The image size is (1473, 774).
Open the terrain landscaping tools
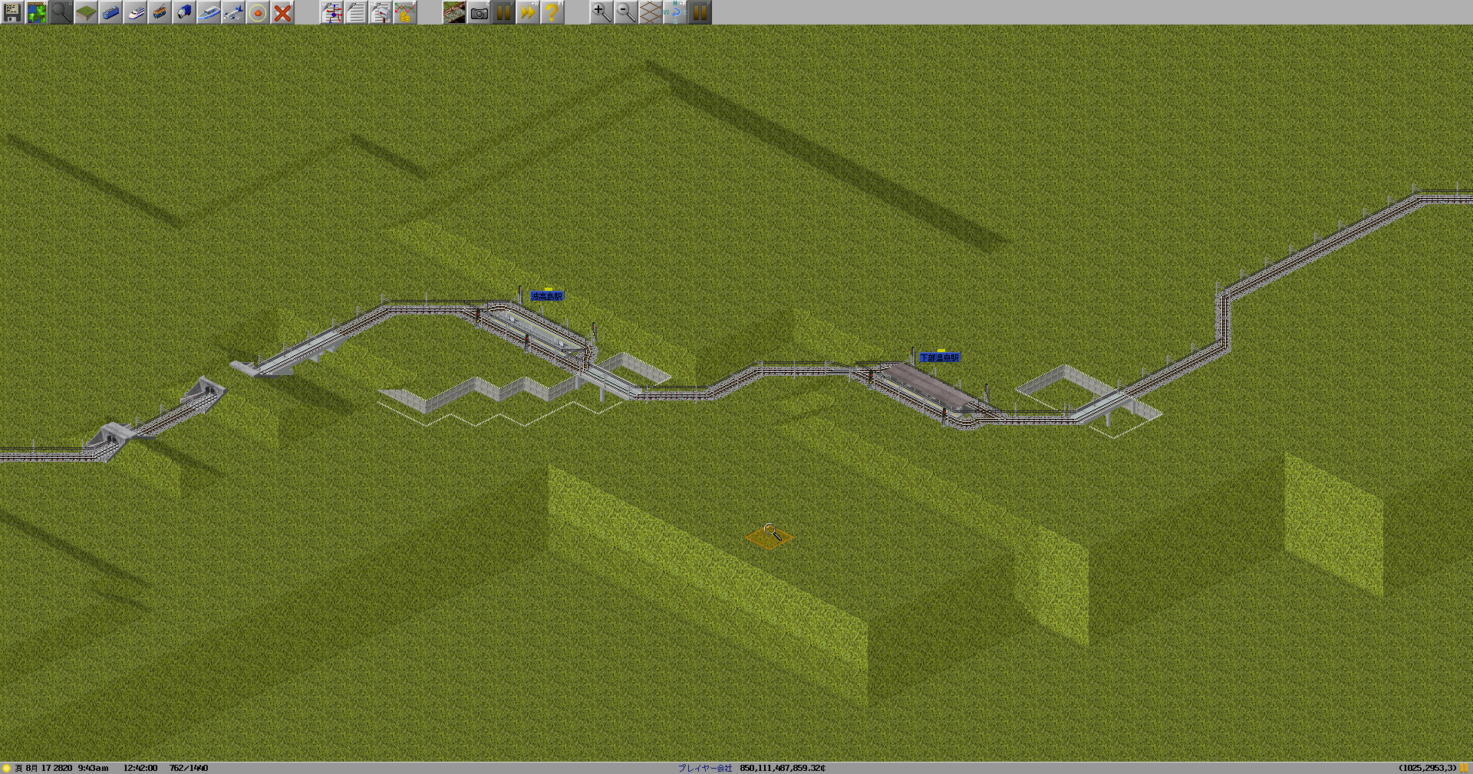(x=86, y=12)
